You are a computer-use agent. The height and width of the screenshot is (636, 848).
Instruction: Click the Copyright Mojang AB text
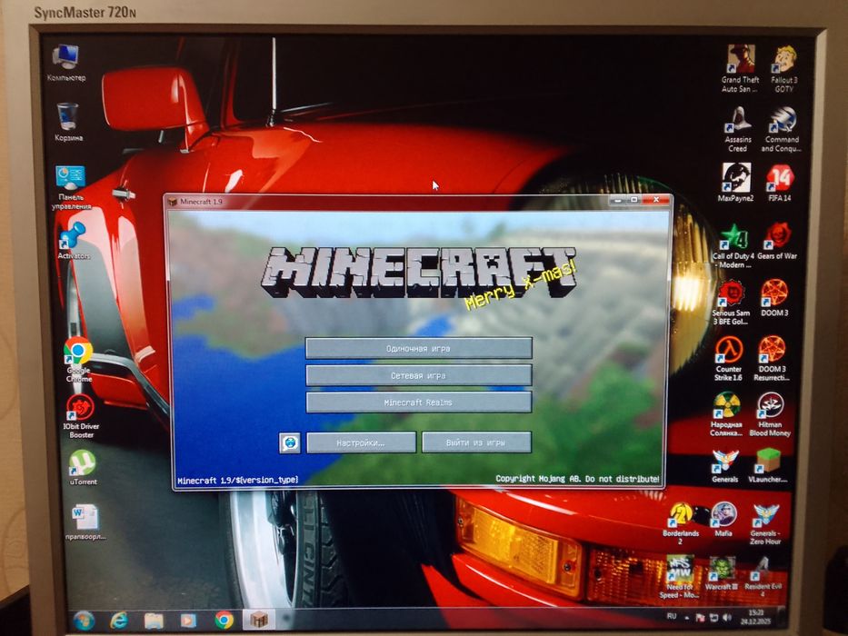click(577, 479)
